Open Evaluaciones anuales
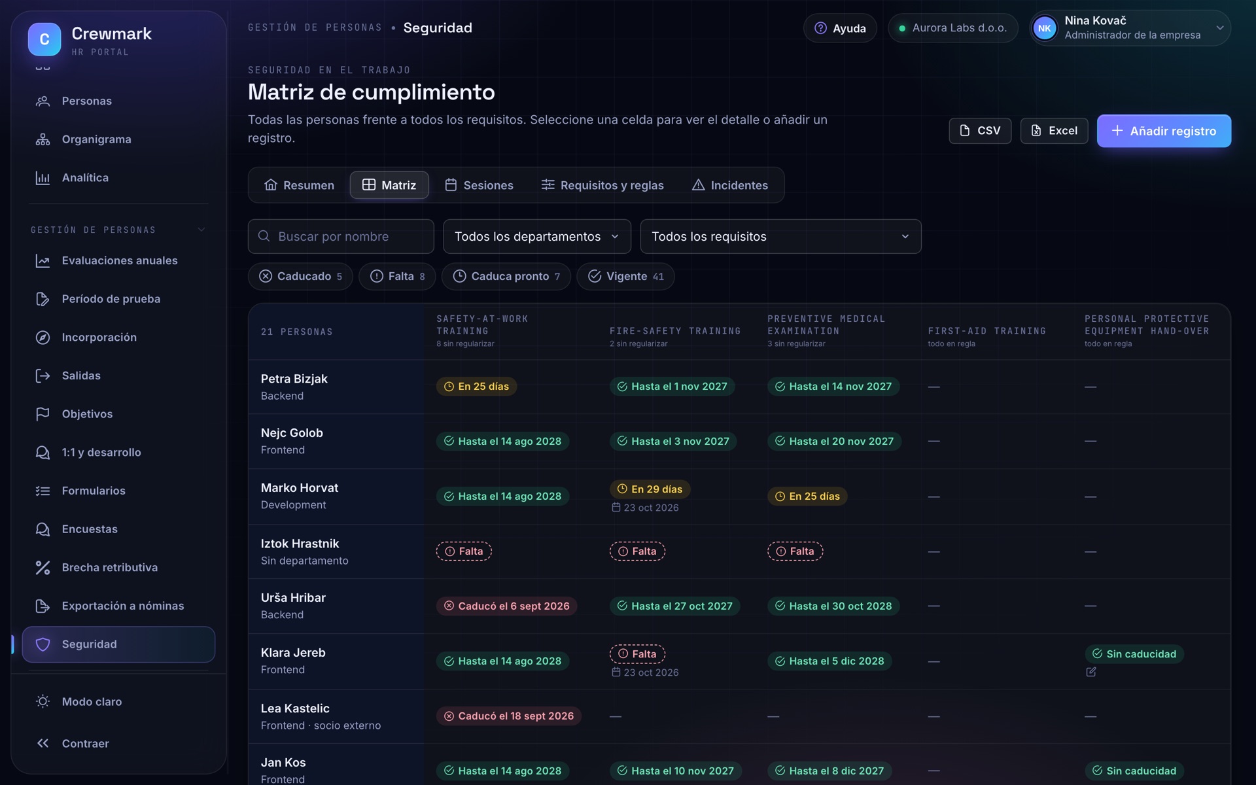Viewport: 1256px width, 785px height. coord(118,260)
